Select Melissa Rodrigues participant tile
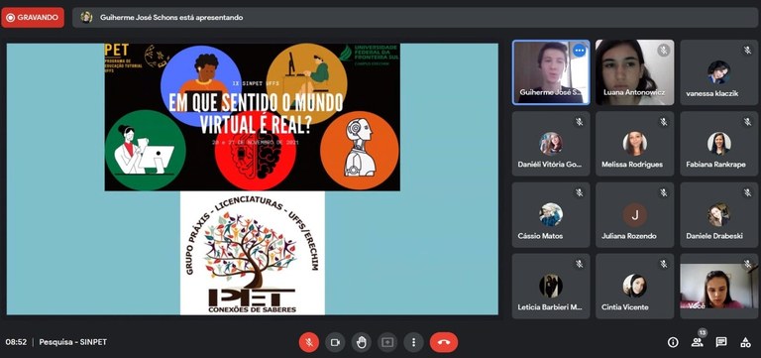Viewport: 761px width, 358px height. click(635, 143)
